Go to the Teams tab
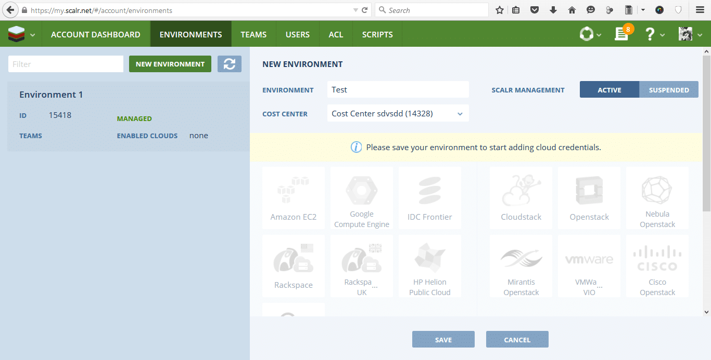 pyautogui.click(x=253, y=34)
